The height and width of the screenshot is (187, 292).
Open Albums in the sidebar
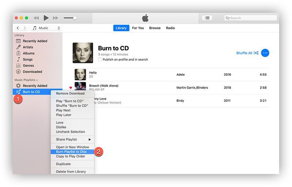click(28, 53)
